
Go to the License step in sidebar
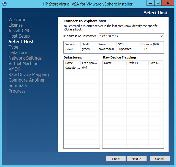point(15,25)
